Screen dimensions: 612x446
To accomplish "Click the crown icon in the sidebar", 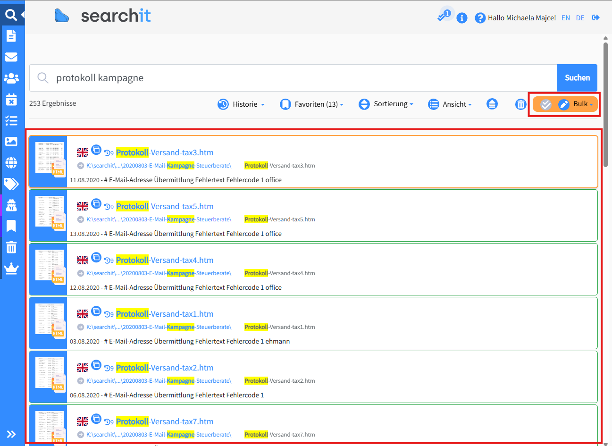I will (11, 269).
